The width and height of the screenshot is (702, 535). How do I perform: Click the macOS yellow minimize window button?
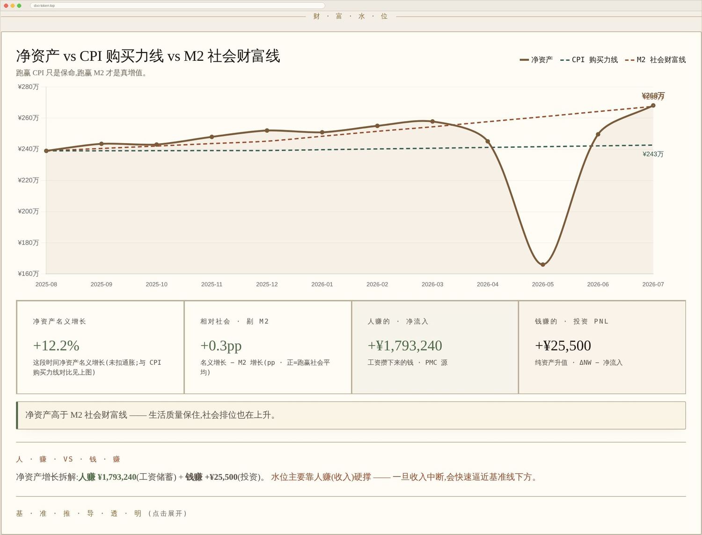coord(13,6)
